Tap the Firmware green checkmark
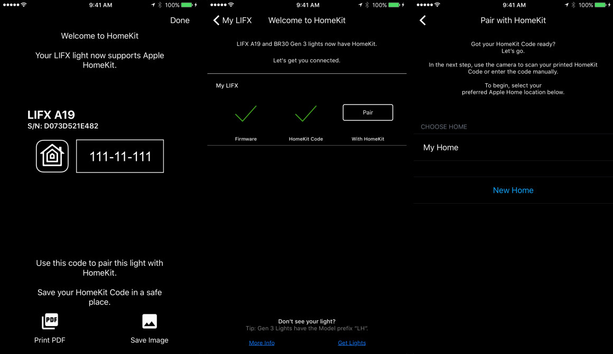613x354 pixels. 246,113
